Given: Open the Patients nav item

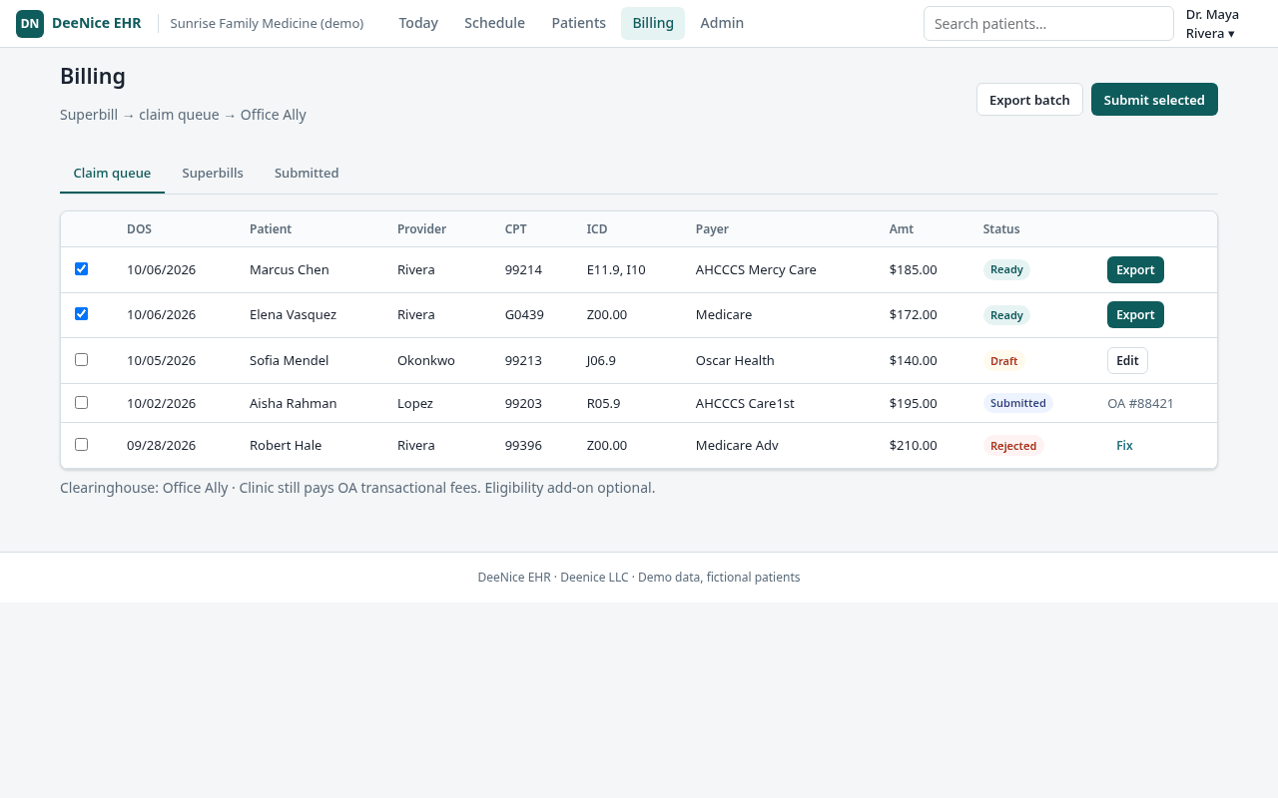Looking at the screenshot, I should click(x=579, y=24).
